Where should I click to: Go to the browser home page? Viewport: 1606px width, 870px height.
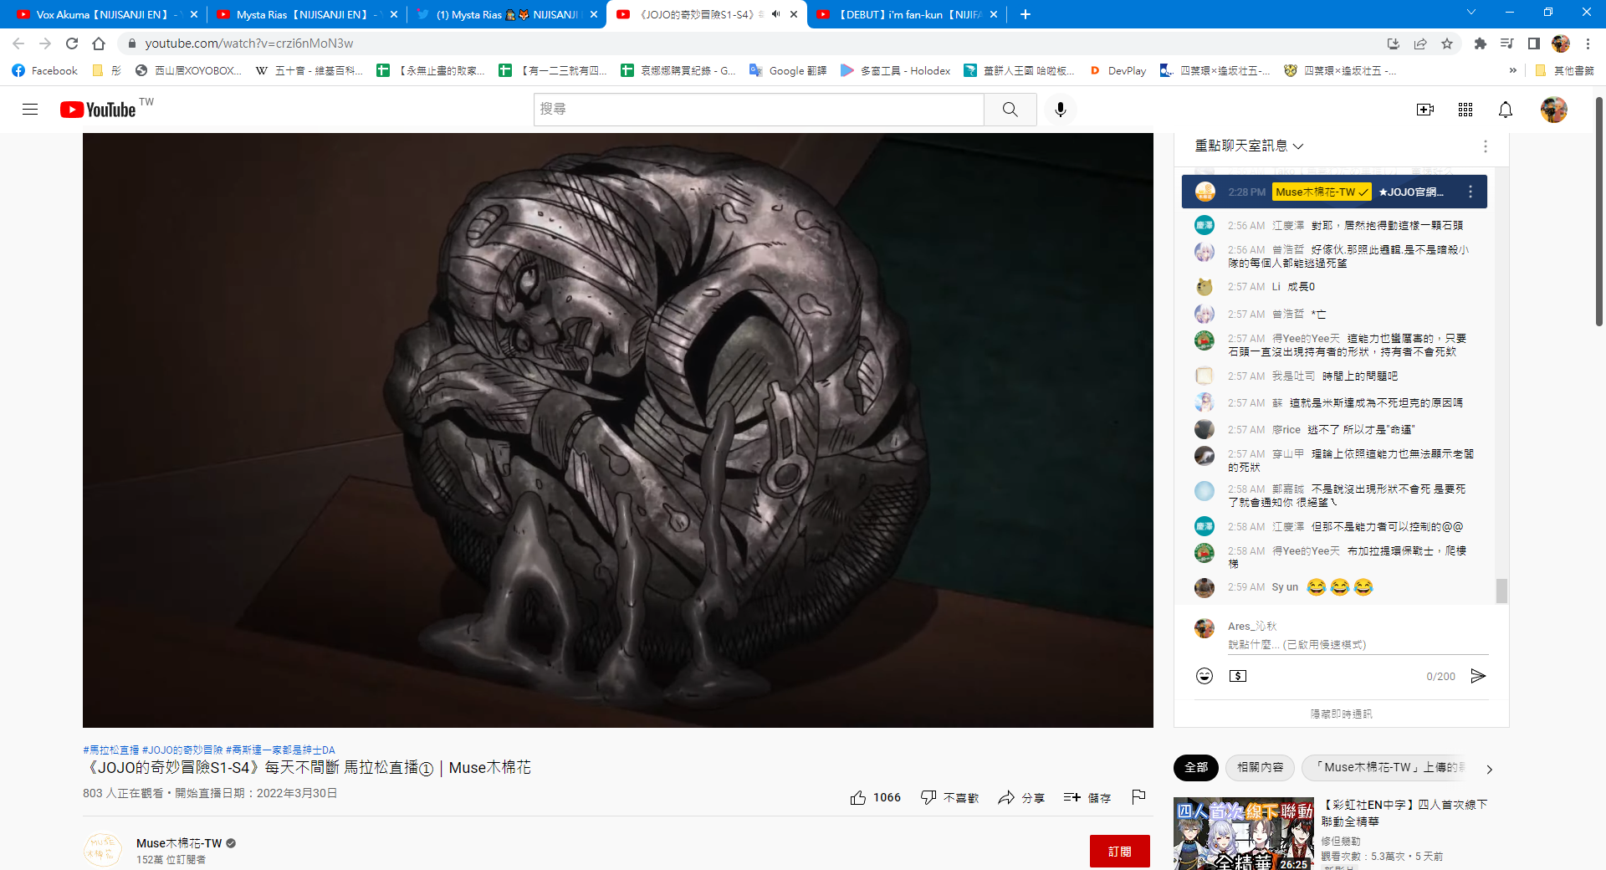(99, 43)
